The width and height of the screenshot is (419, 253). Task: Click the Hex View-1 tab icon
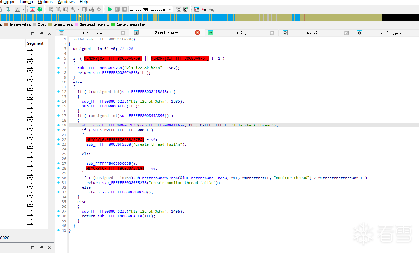[x=285, y=33]
